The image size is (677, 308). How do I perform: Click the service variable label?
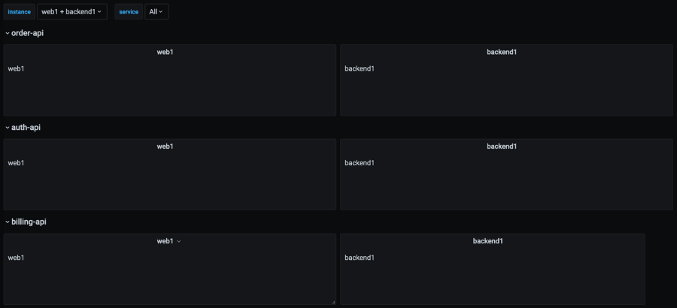129,12
